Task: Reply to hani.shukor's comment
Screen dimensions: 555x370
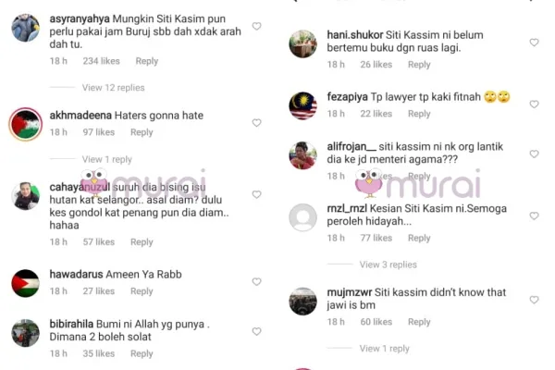Action: point(419,65)
